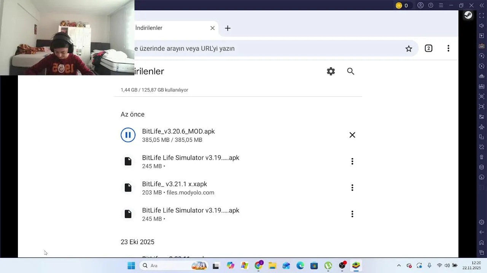Open the tab switcher showing 2 tabs
487x273 pixels.
pyautogui.click(x=428, y=49)
